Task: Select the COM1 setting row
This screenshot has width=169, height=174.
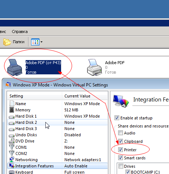Action: 57,147
